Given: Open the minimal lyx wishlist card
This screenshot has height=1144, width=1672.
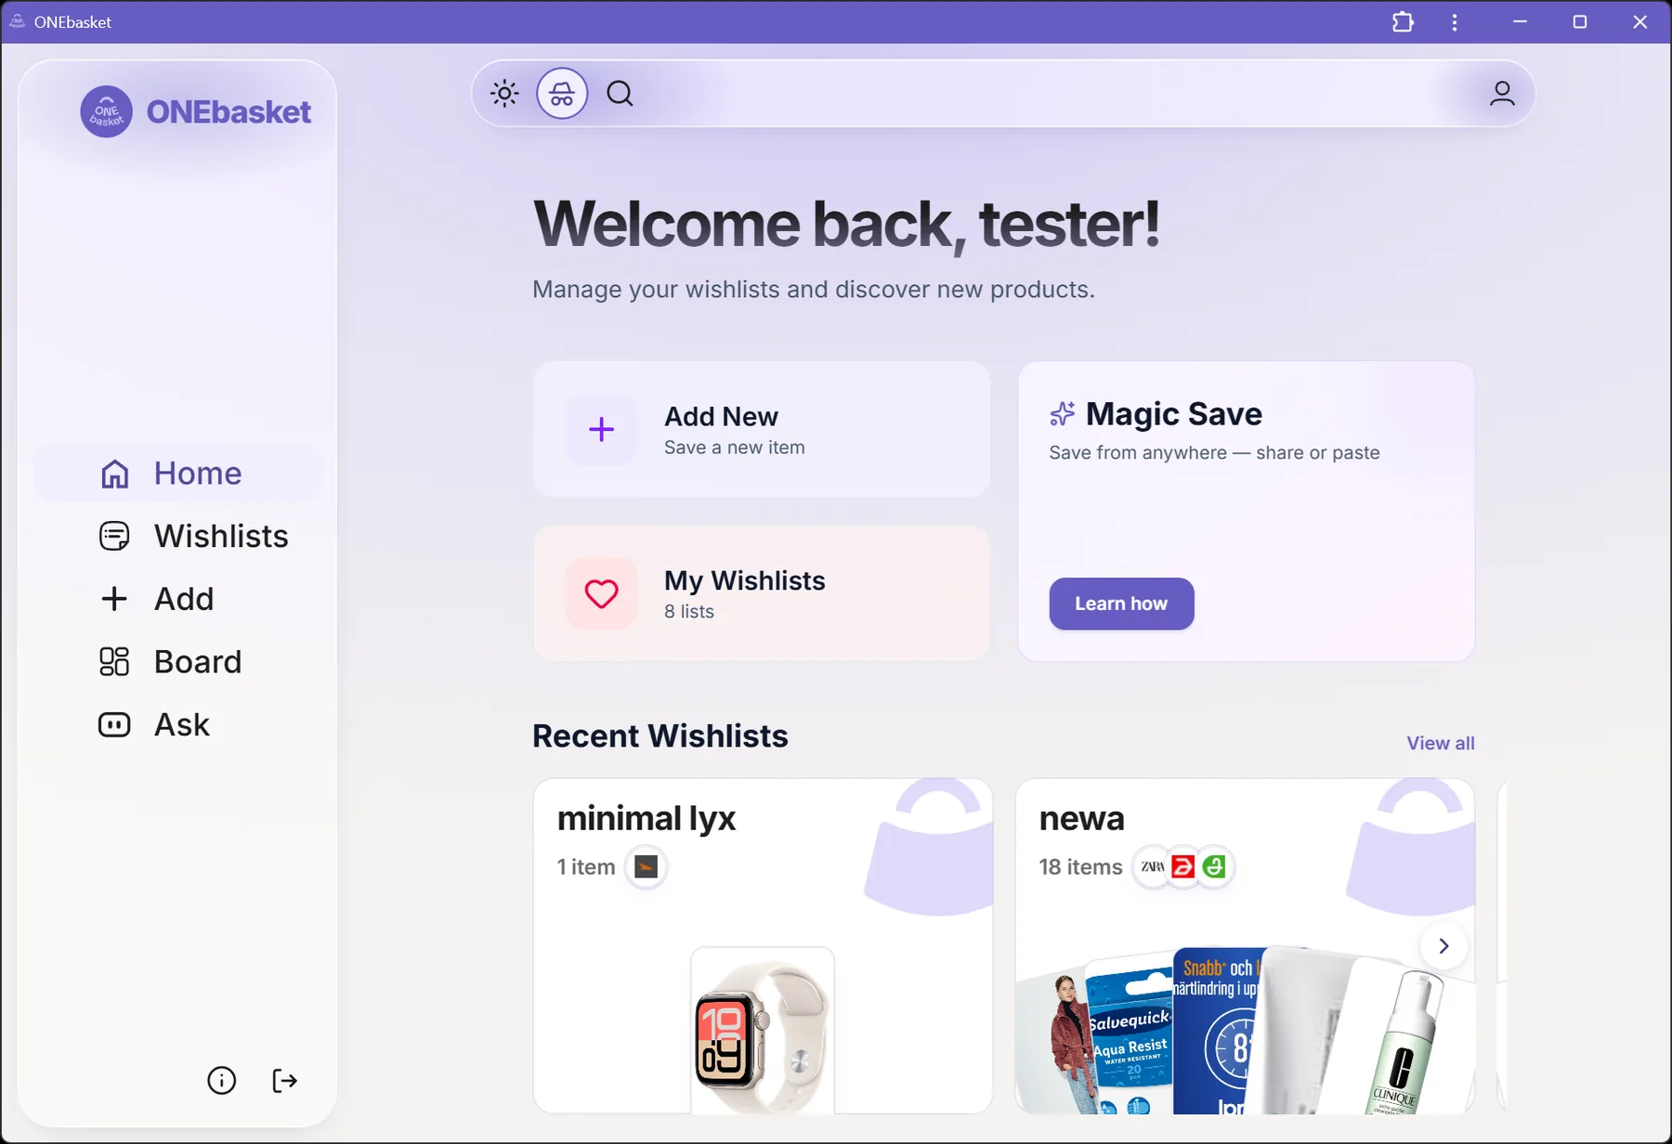Looking at the screenshot, I should tap(763, 945).
